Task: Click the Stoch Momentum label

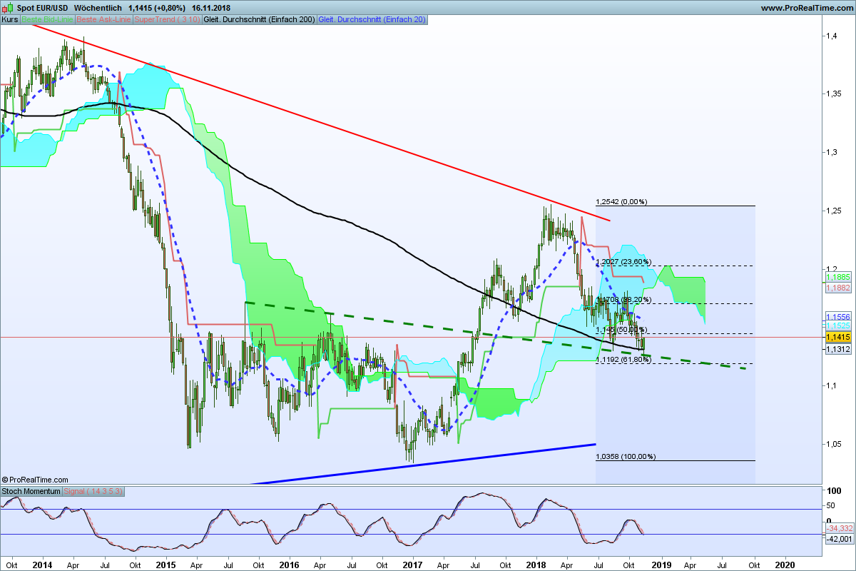Action: (x=31, y=492)
